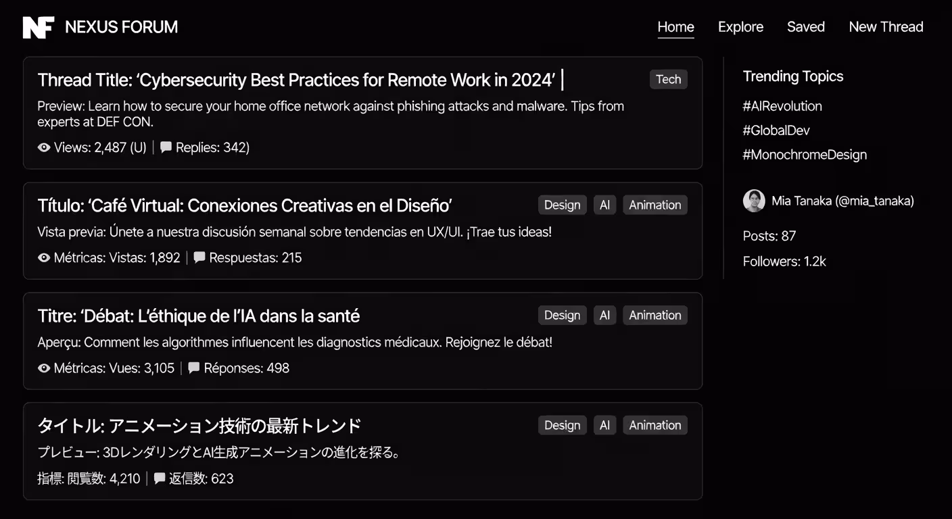Click the Animation tag on Café Virtual thread
Viewport: 952px width, 519px height.
(654, 204)
